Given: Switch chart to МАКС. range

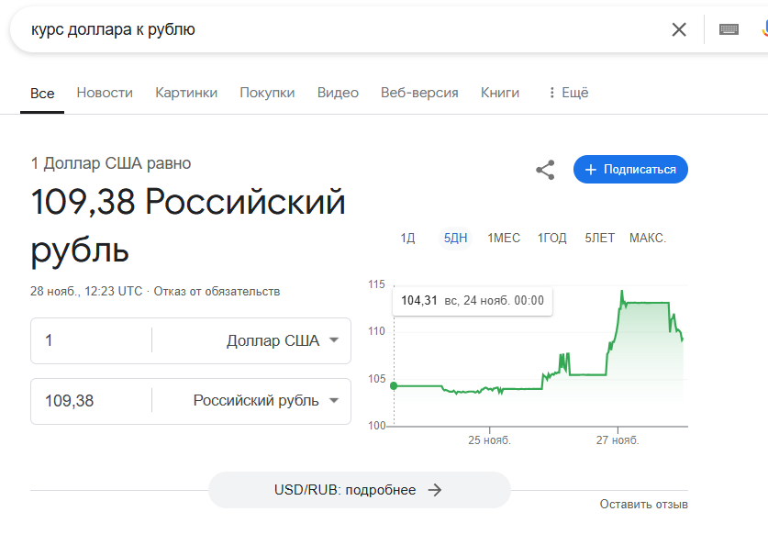Looking at the screenshot, I should tap(648, 238).
